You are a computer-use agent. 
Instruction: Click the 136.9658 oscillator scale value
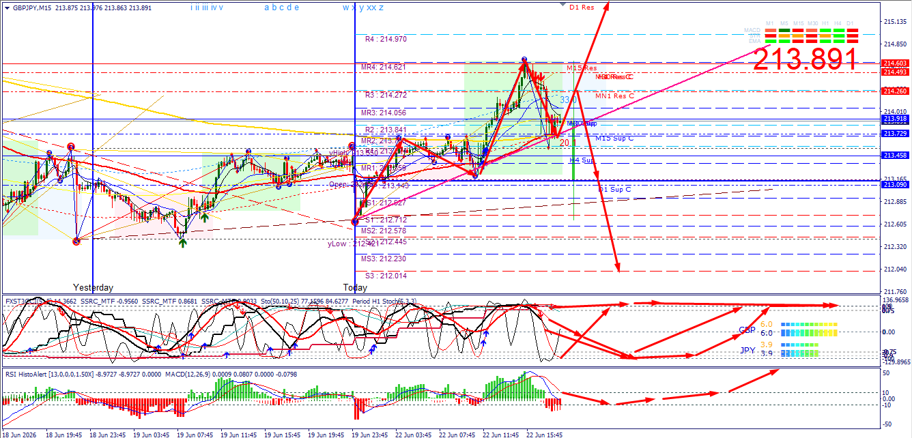(x=896, y=300)
